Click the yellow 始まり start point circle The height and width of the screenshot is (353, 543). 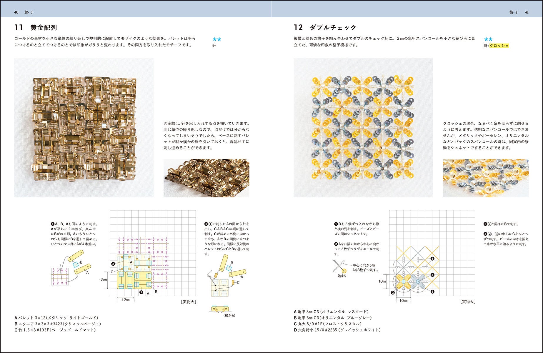(x=344, y=270)
